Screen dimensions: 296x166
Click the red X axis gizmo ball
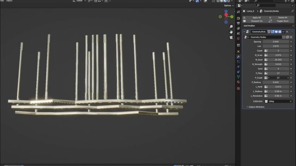(x=226, y=15)
